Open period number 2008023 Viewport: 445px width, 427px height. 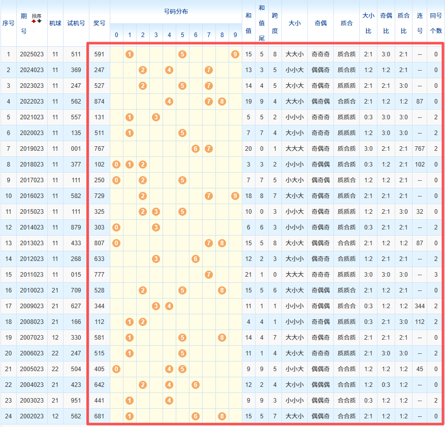pos(32,322)
